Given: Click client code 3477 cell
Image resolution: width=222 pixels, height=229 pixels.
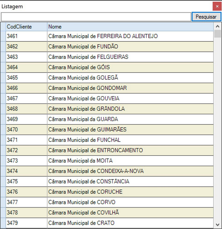Looking at the screenshot, I should click(26, 202).
